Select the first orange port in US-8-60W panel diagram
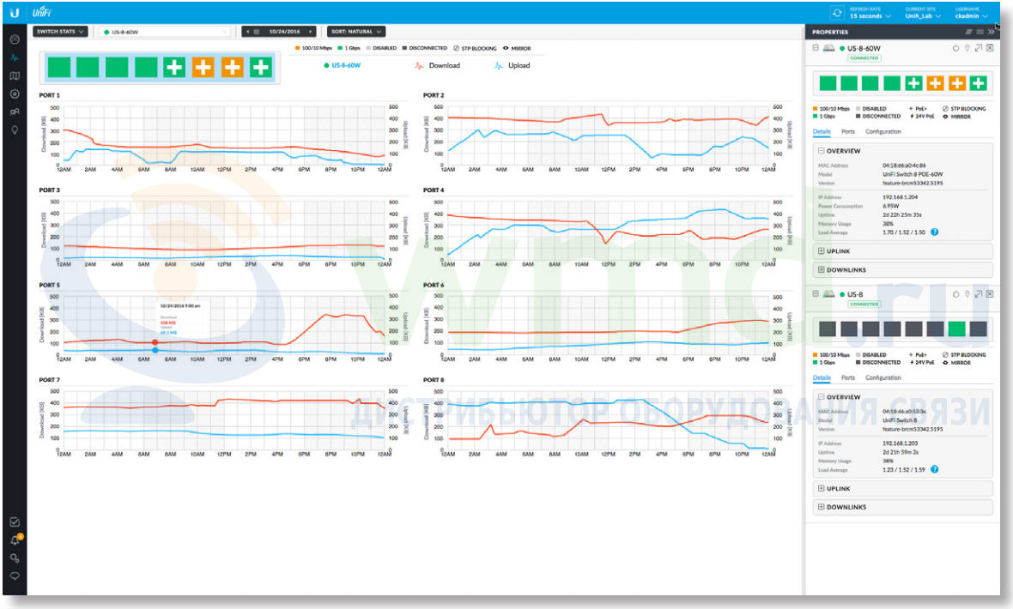 (x=935, y=82)
